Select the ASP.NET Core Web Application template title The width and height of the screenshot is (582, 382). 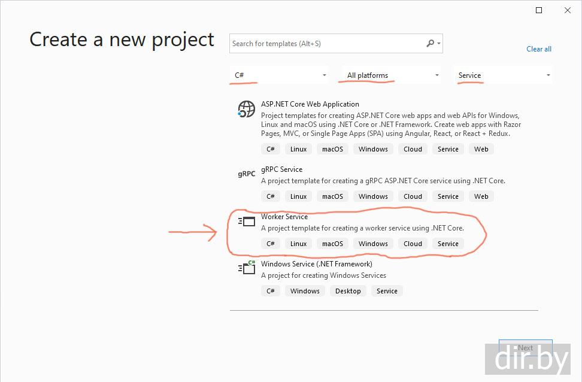(310, 104)
